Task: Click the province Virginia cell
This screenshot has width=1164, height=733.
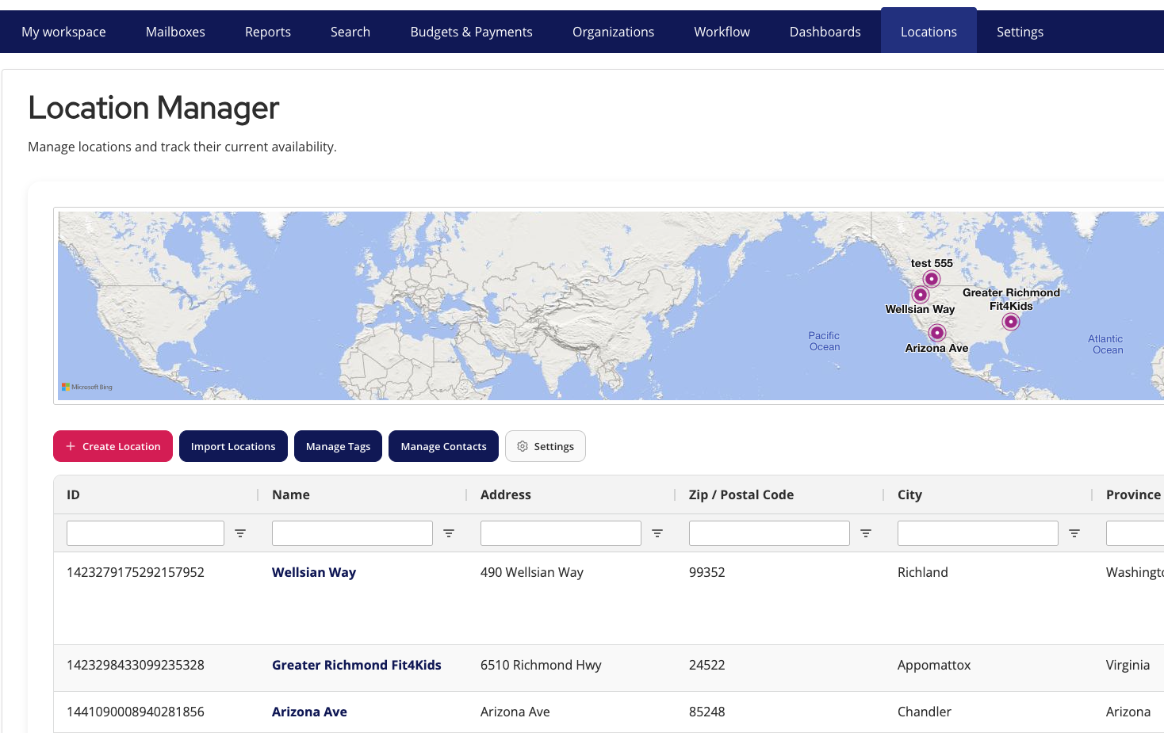Action: [1128, 665]
